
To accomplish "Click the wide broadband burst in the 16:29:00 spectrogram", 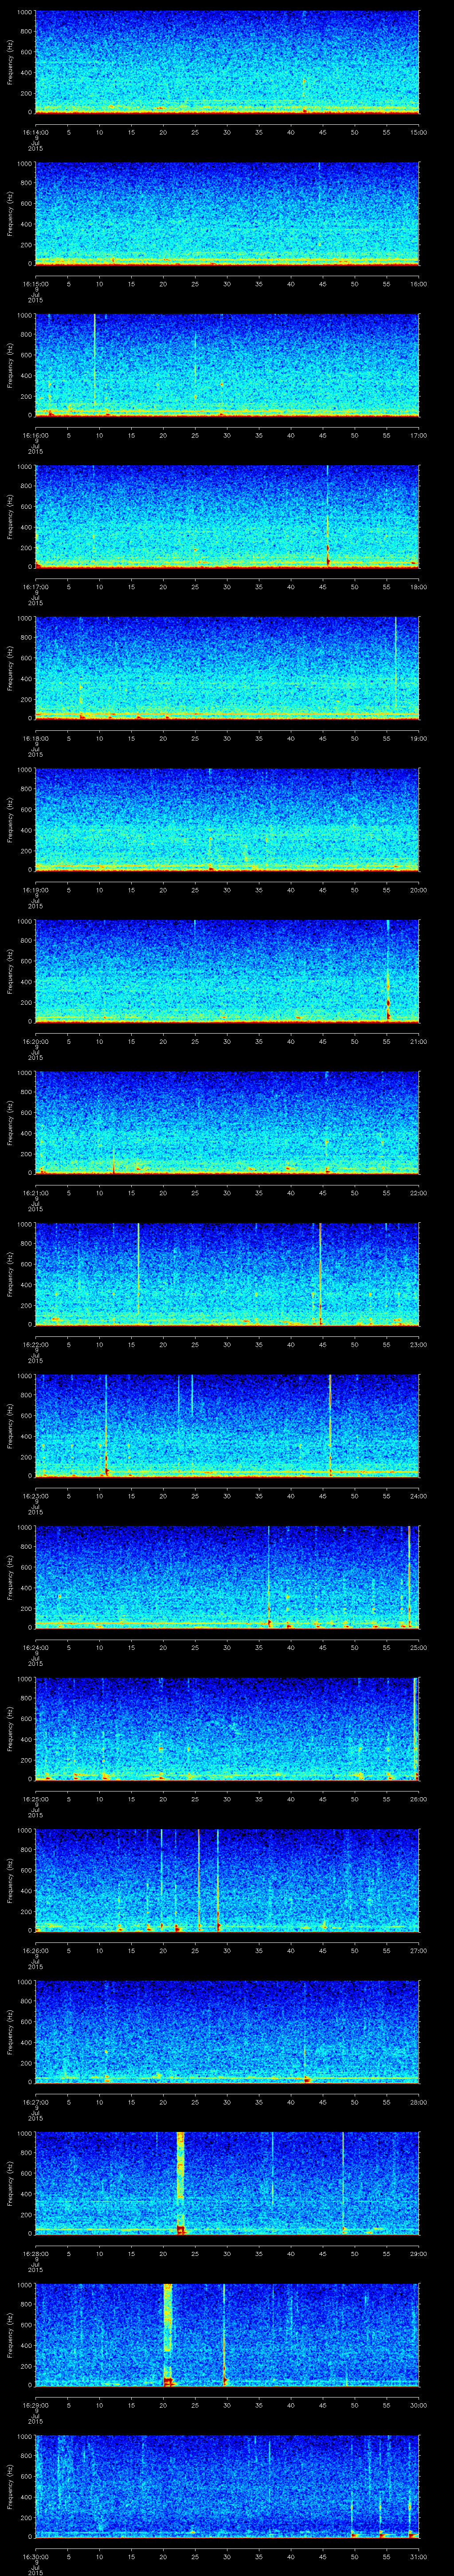I will click(x=168, y=2335).
